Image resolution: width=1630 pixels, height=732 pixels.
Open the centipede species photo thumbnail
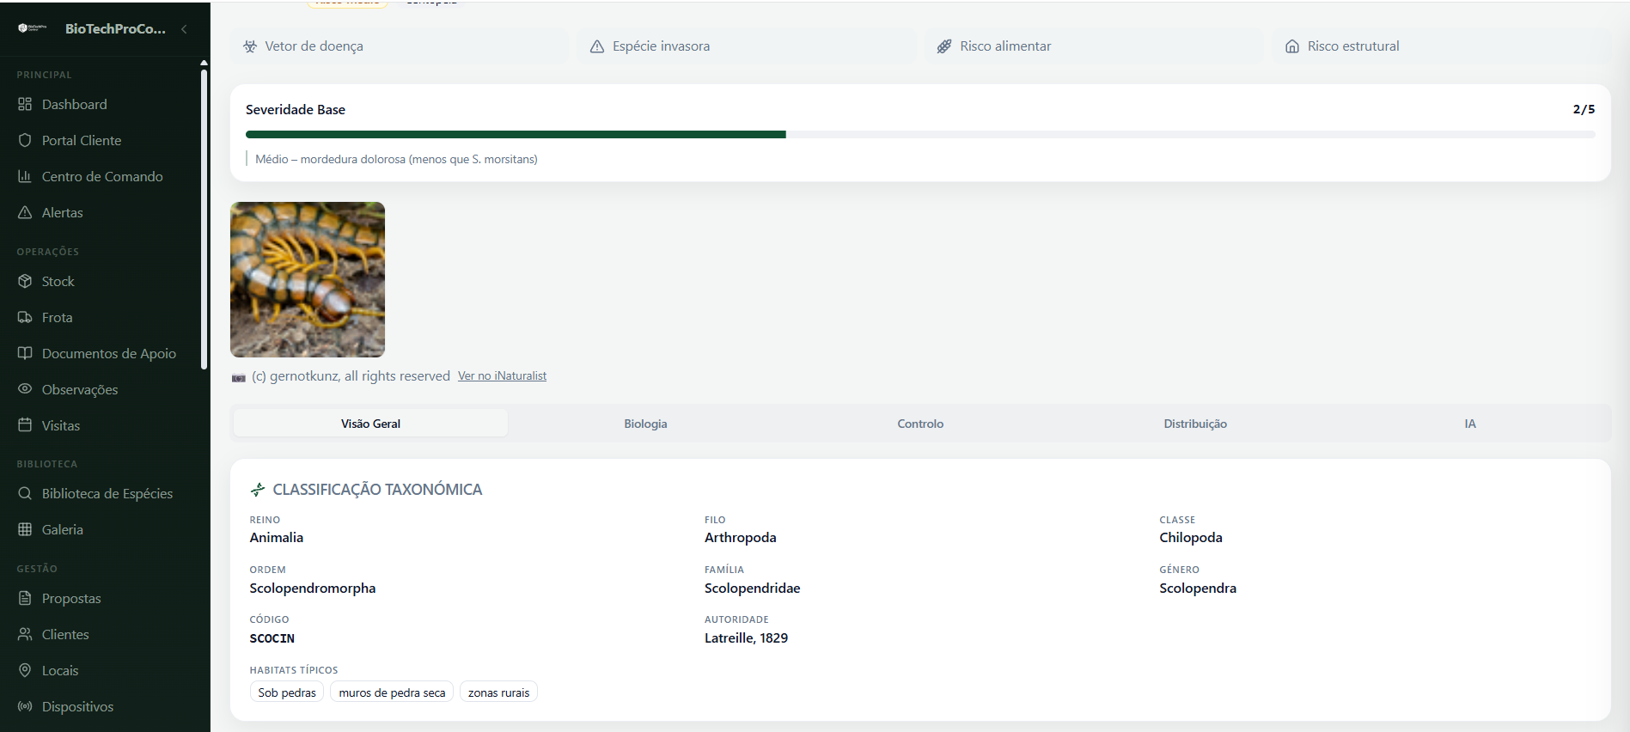308,279
